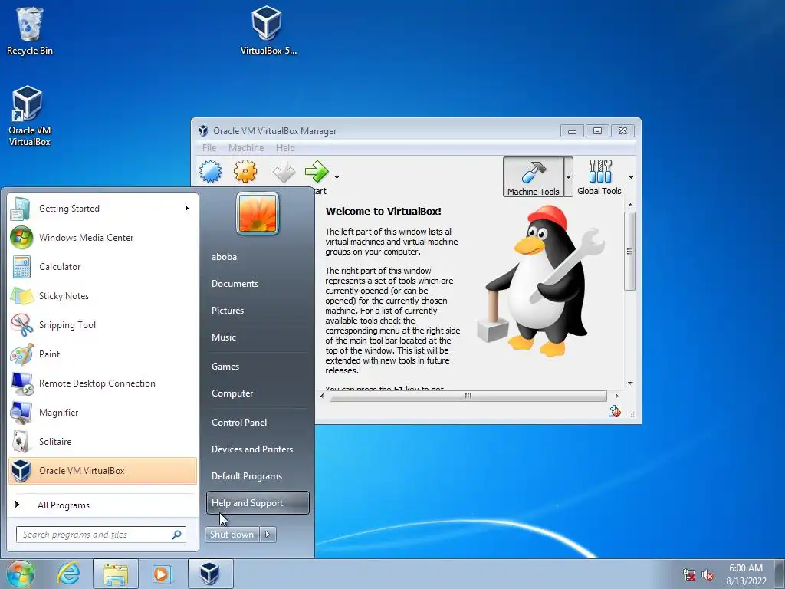Click the New virtual machine icon in VirtualBox

[210, 172]
